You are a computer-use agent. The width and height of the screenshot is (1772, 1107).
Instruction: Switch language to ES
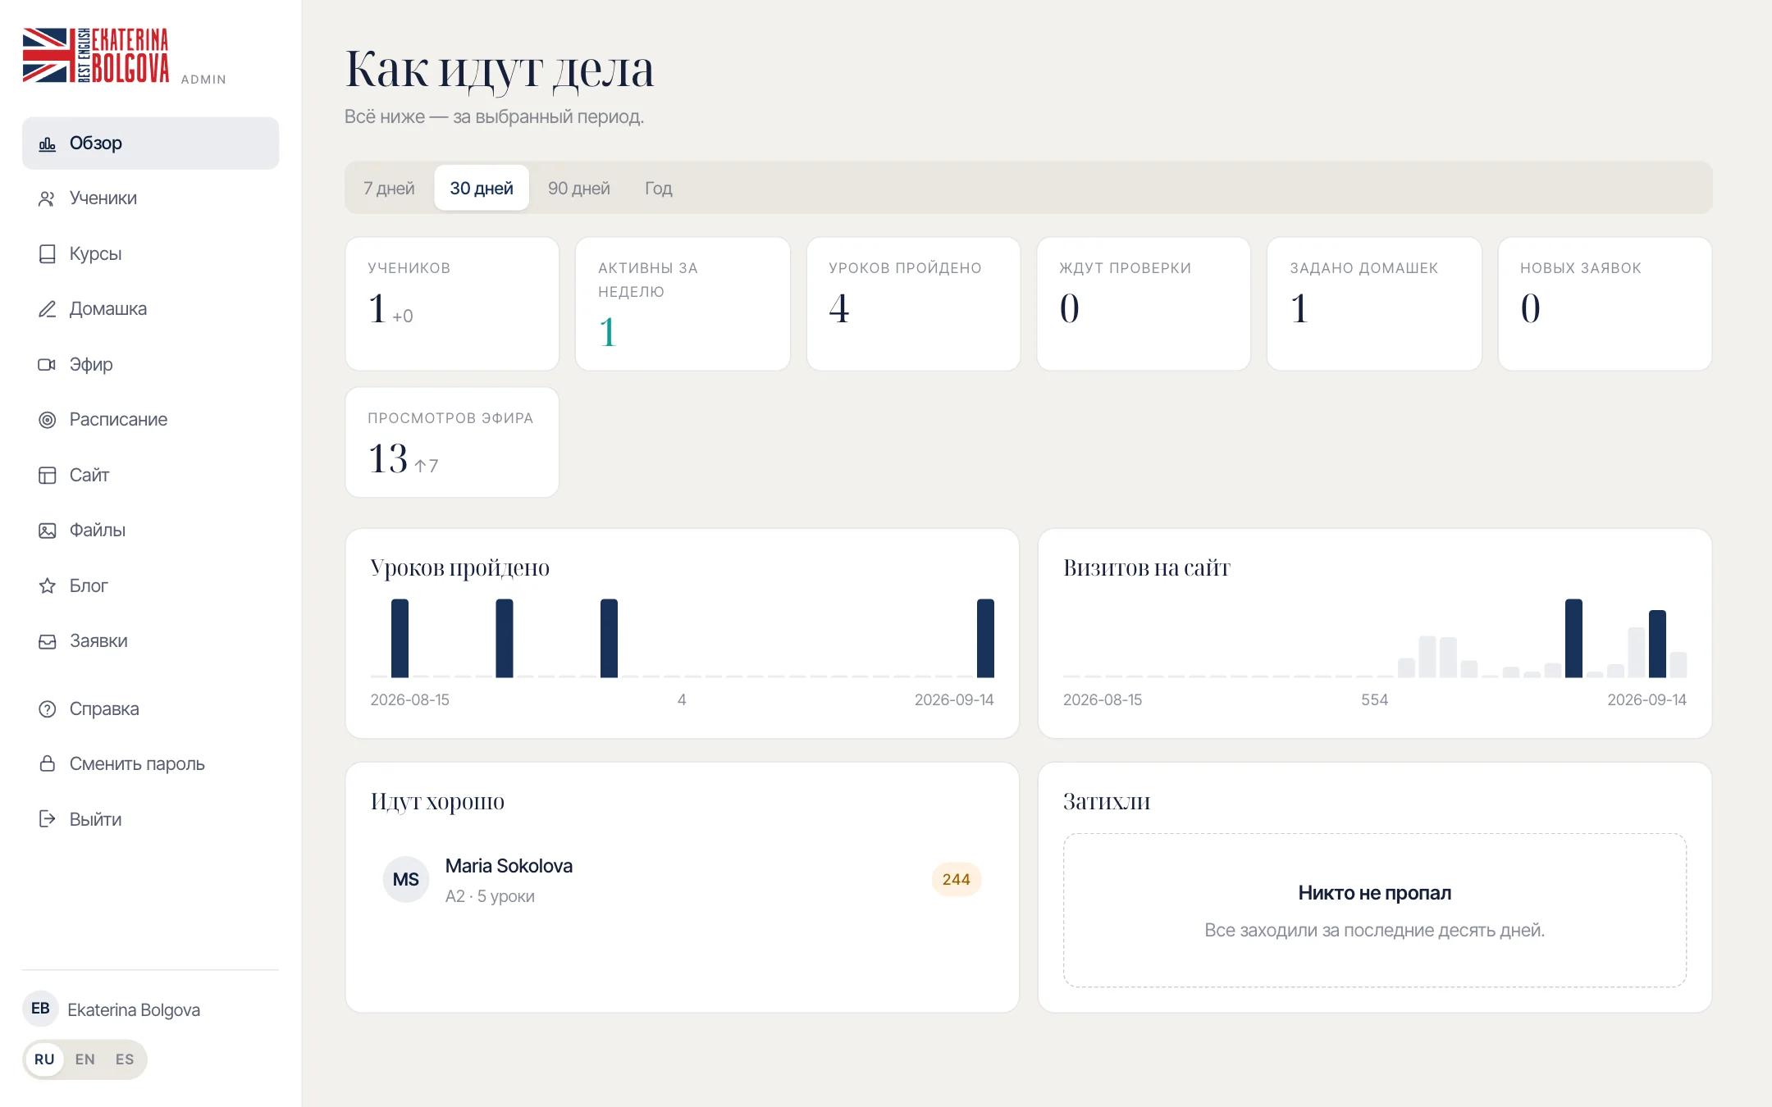pos(125,1059)
